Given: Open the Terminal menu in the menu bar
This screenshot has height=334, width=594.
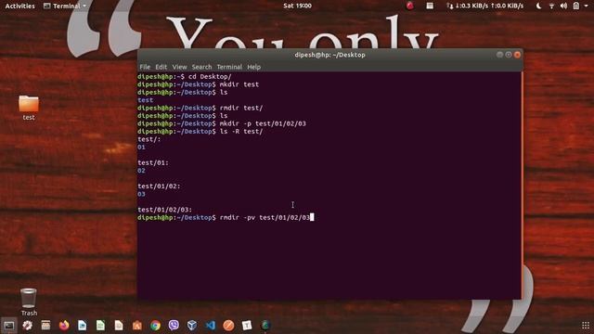Looking at the screenshot, I should [229, 67].
